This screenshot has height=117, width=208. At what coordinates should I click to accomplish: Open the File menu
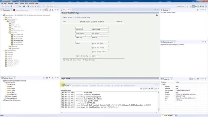2,4
